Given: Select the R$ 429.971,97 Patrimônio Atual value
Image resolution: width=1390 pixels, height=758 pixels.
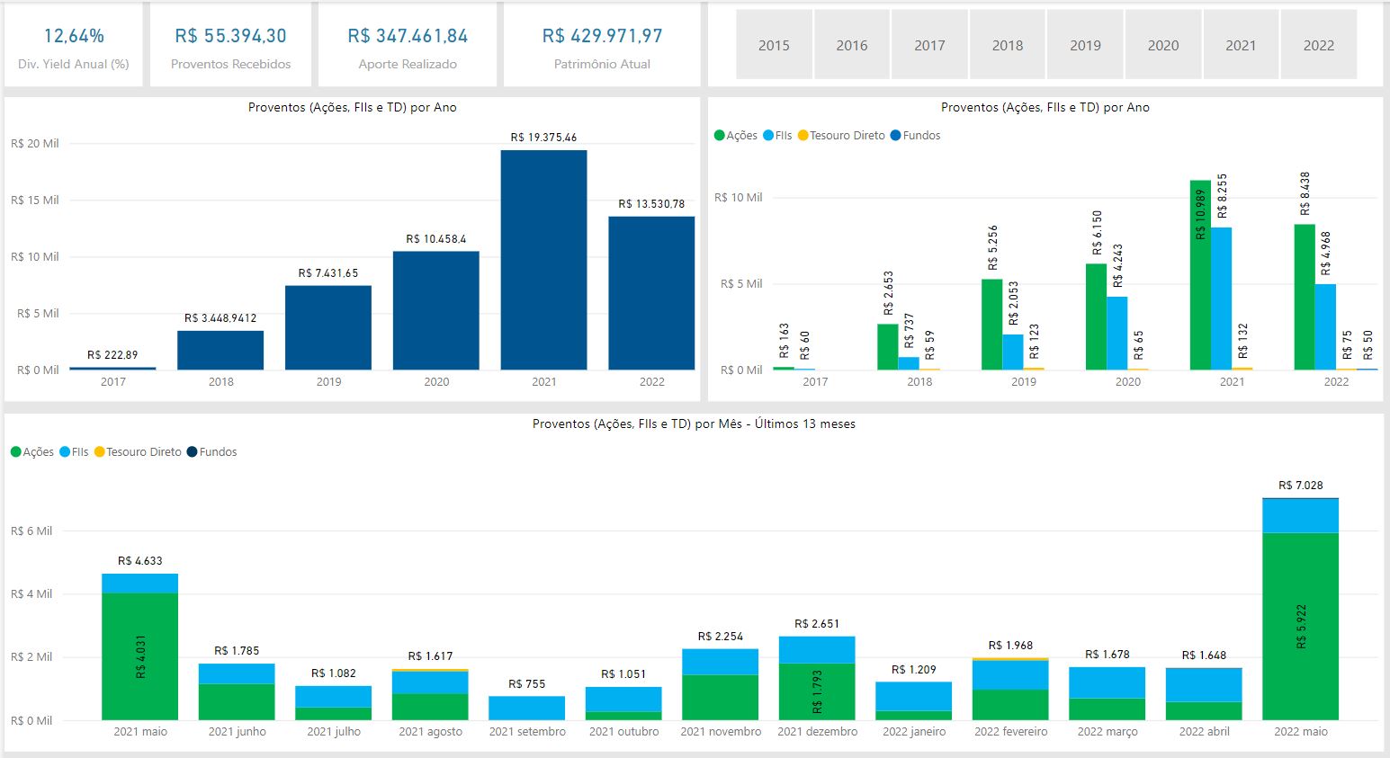Looking at the screenshot, I should [x=602, y=36].
